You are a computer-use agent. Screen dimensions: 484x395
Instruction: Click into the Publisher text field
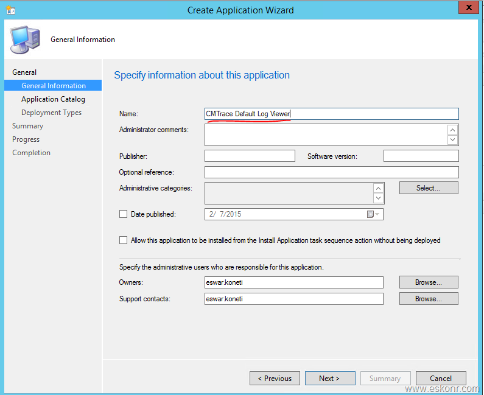[x=250, y=156]
